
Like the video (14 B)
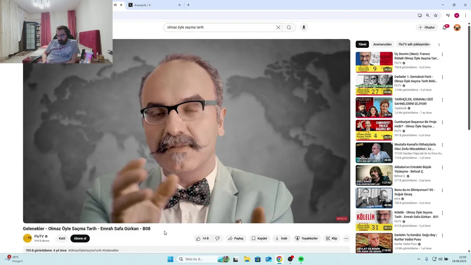(x=203, y=239)
